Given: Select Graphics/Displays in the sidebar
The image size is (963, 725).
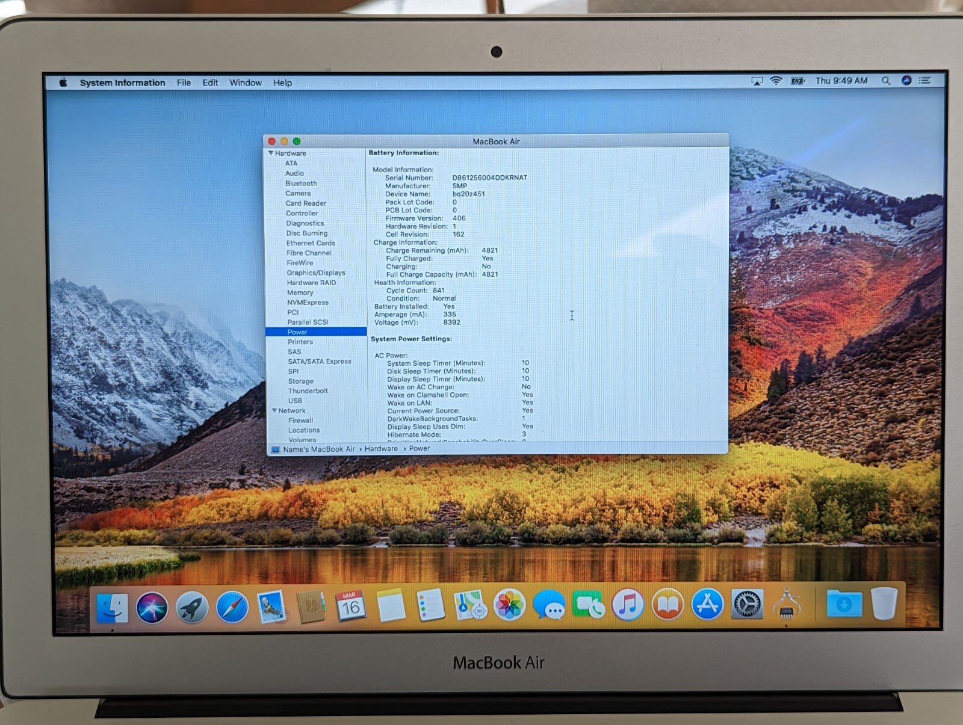Looking at the screenshot, I should coord(316,273).
